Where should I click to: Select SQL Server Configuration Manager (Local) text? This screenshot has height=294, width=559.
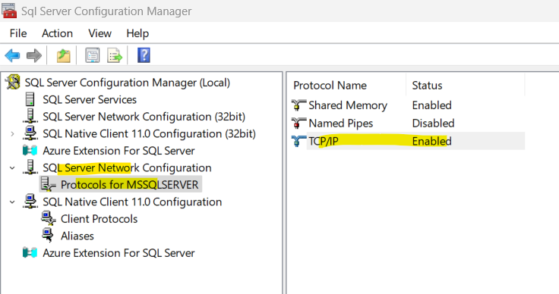128,83
